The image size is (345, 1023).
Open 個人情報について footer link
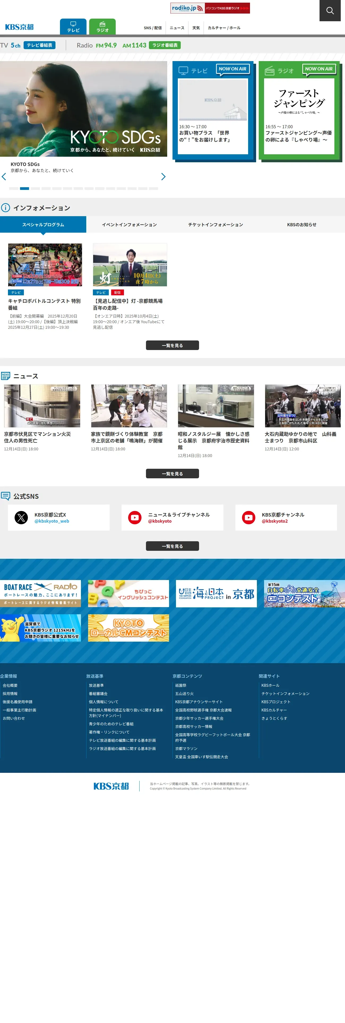click(103, 702)
